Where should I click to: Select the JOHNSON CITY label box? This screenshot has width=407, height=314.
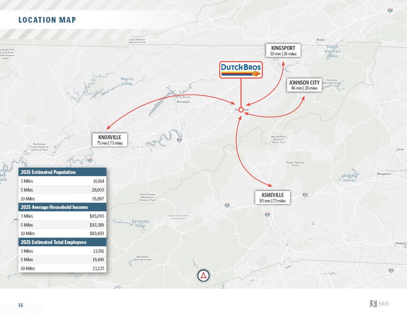click(304, 85)
